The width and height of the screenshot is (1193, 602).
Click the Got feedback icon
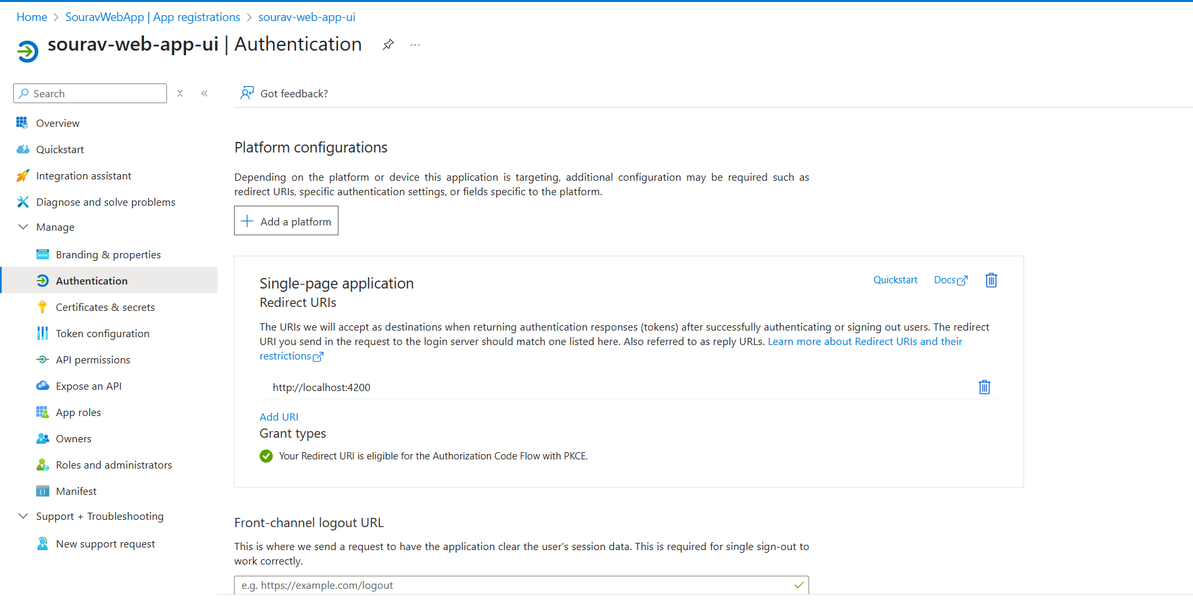coord(247,93)
